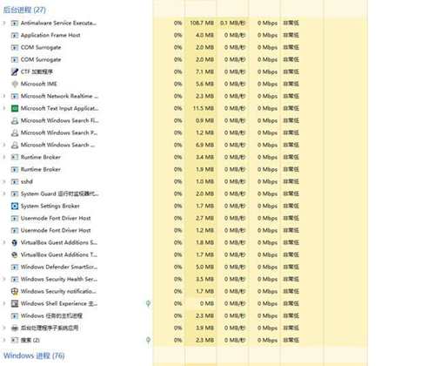Expand the Runtime Broker 3.4 MB process
This screenshot has height=366, width=435.
pos(4,157)
